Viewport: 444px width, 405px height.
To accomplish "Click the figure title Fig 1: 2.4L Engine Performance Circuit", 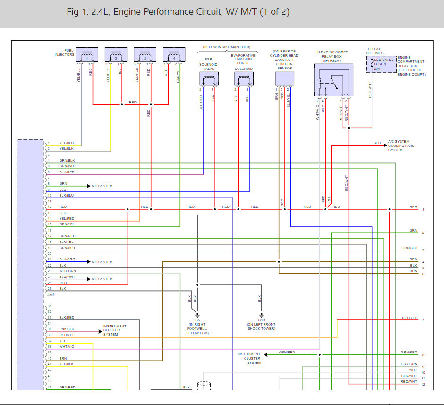I will pos(178,12).
